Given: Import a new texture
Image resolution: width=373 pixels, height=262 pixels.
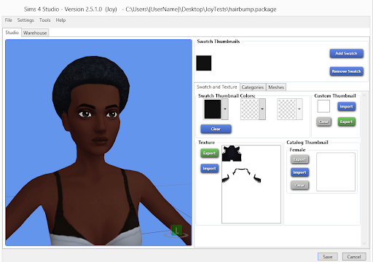Looking at the screenshot, I should pyautogui.click(x=209, y=168).
